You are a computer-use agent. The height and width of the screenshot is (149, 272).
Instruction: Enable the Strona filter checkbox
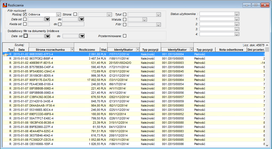[x=75, y=14]
